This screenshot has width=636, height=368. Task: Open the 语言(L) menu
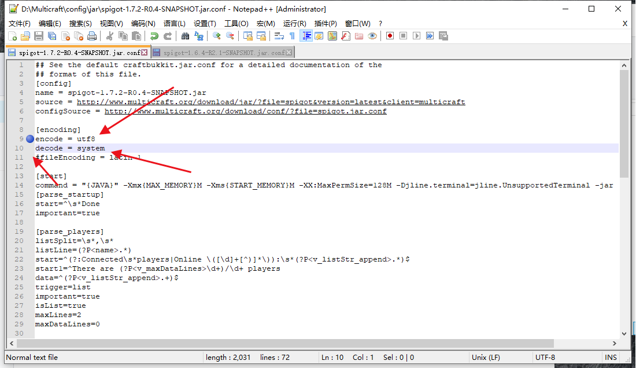pyautogui.click(x=175, y=24)
